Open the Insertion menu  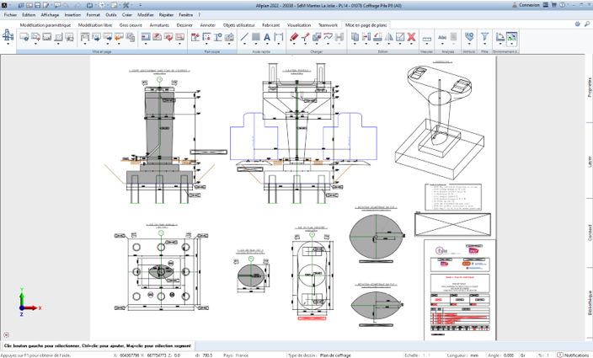pyautogui.click(x=72, y=15)
